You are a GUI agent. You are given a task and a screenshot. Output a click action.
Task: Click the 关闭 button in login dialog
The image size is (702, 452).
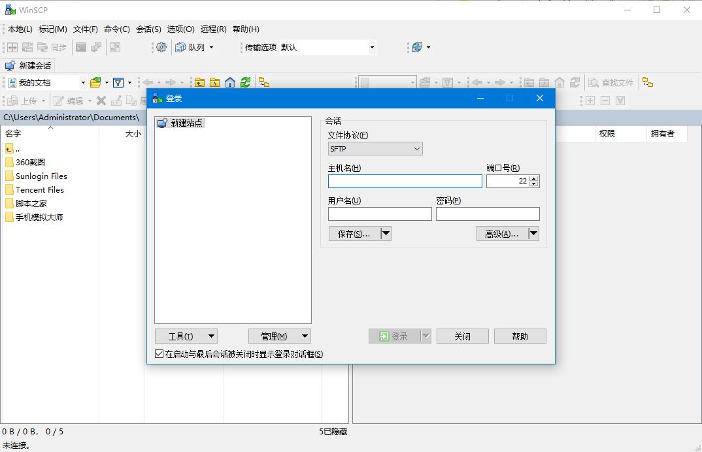[x=463, y=336]
